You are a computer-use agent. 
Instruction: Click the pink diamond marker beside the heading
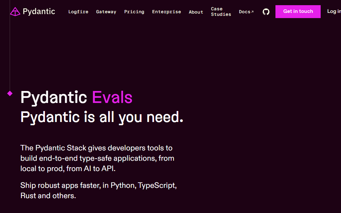(10, 94)
